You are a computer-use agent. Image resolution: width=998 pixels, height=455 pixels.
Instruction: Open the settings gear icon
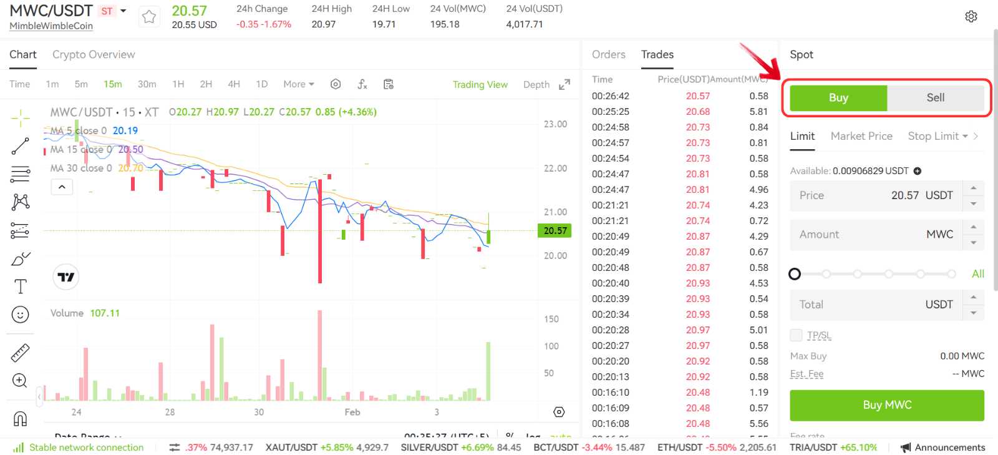click(x=971, y=17)
